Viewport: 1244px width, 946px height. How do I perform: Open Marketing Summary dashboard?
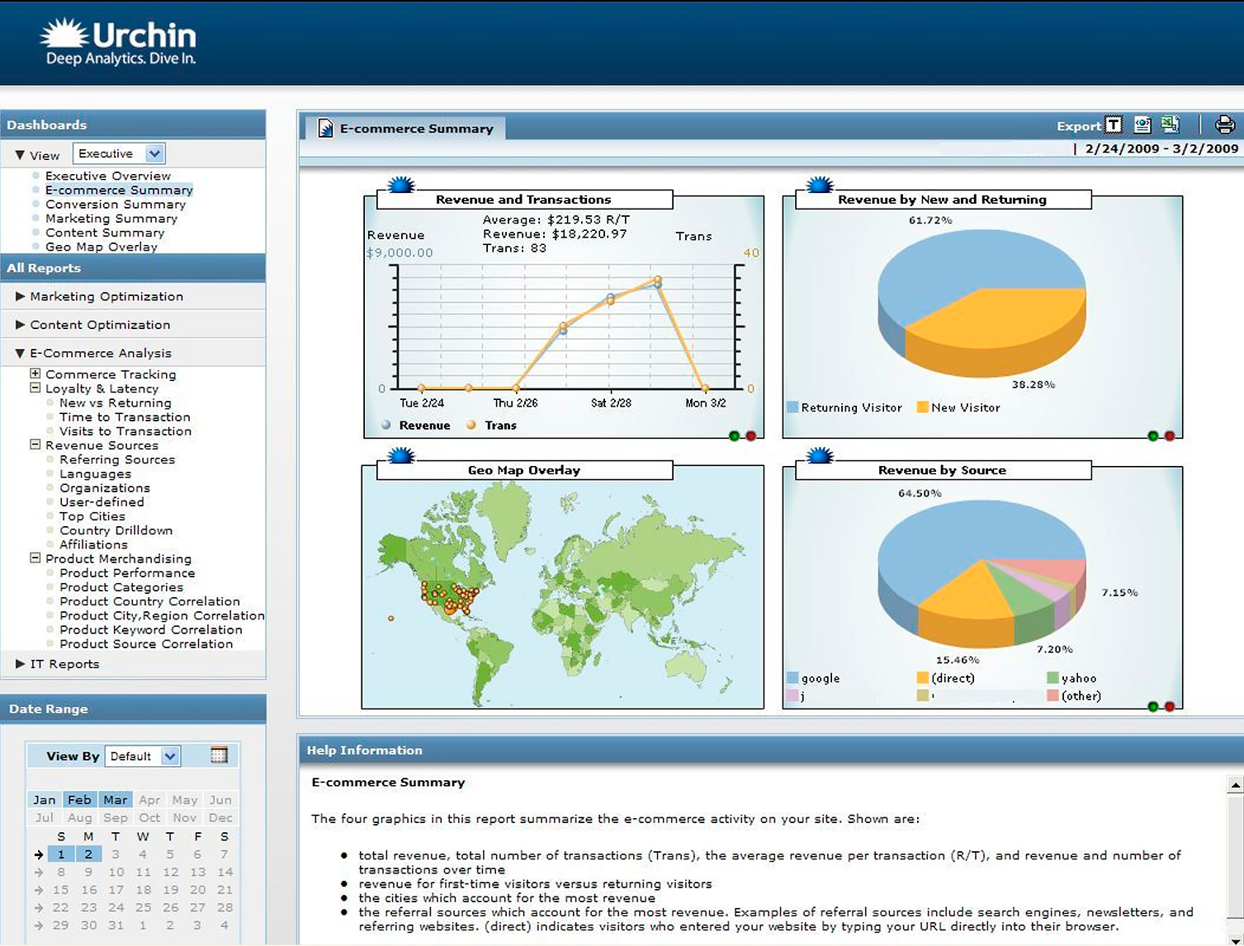pos(111,218)
